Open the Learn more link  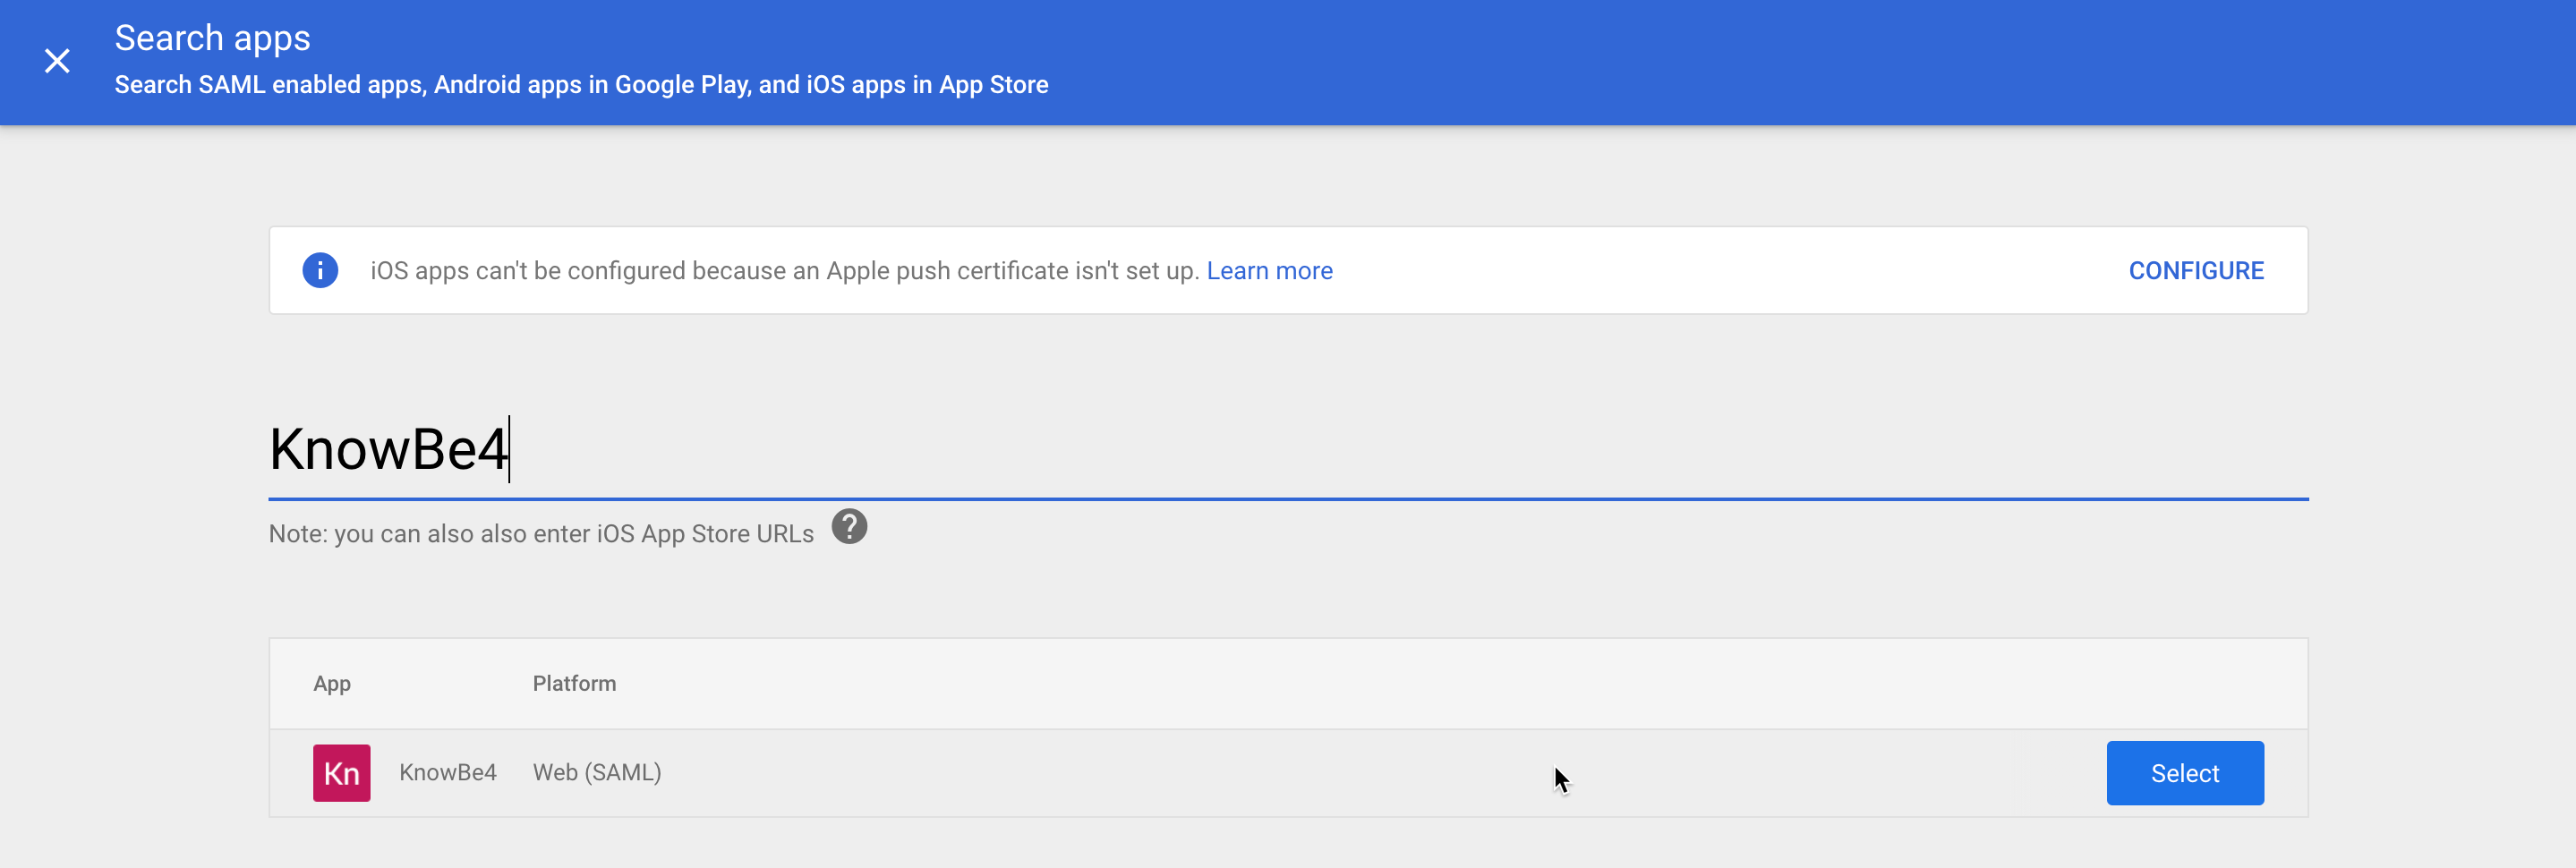coord(1269,271)
